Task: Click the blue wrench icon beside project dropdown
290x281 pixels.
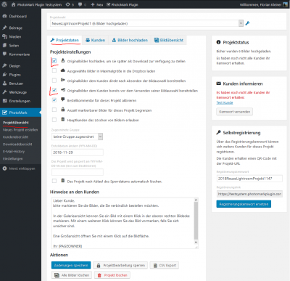Action: [x=247, y=23]
